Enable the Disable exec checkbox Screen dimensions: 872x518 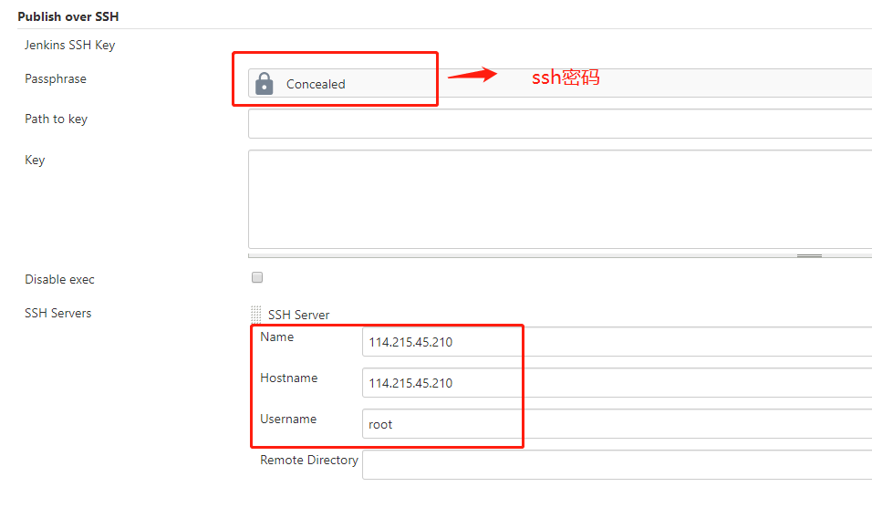click(x=257, y=277)
